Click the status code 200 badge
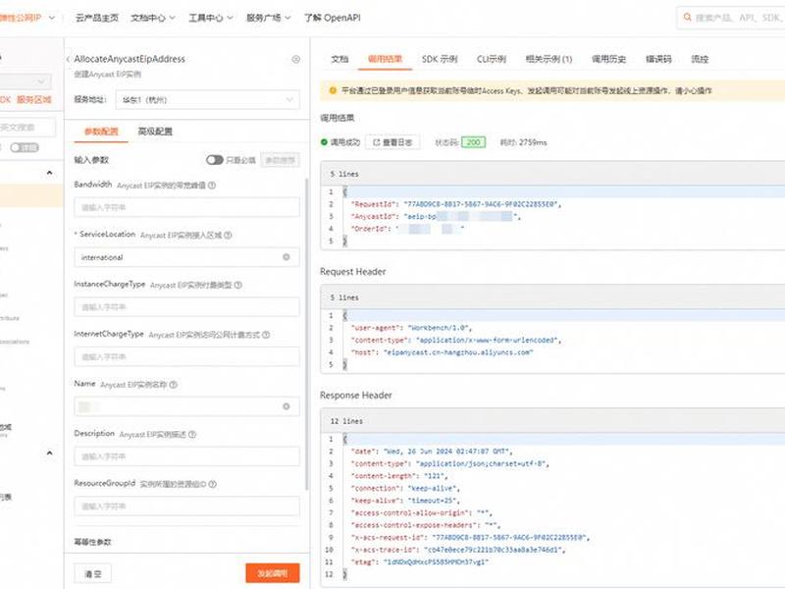 473,142
